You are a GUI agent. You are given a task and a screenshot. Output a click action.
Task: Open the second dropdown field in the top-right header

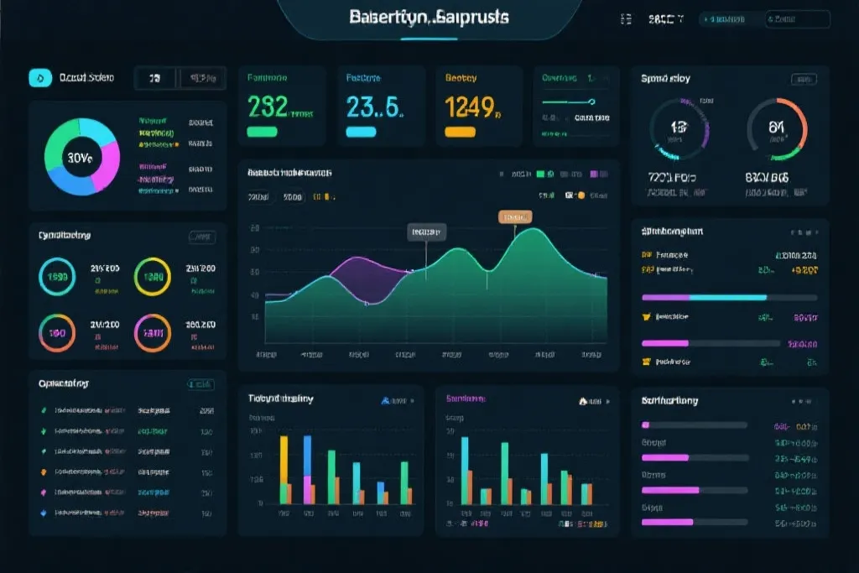tap(797, 18)
